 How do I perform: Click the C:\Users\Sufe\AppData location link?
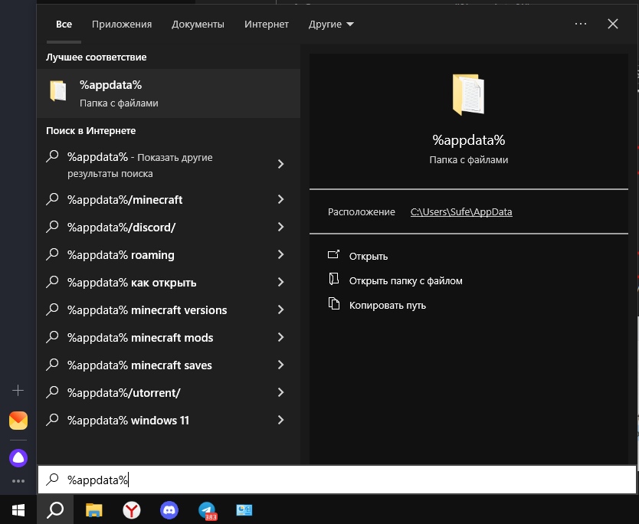461,212
